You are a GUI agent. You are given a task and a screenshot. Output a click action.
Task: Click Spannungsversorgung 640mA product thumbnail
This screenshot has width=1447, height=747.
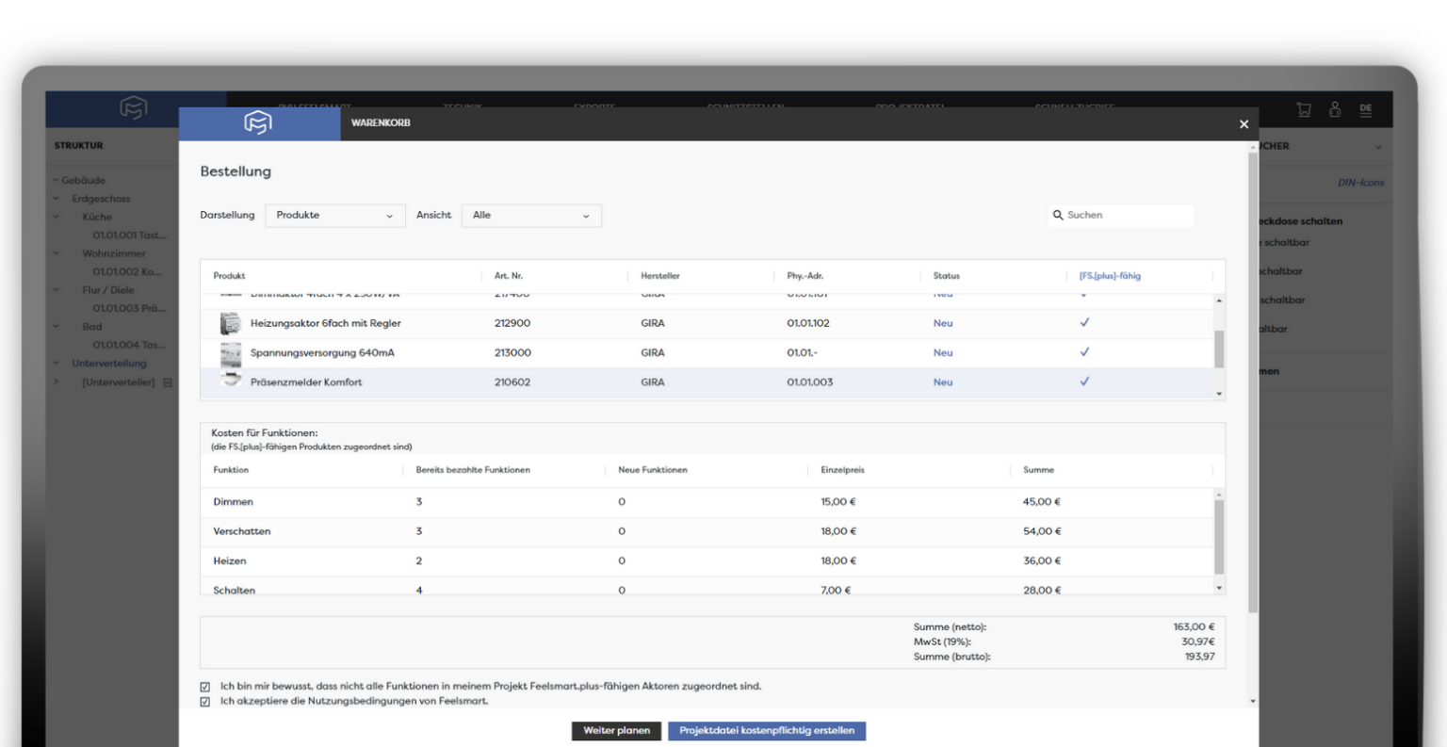coord(231,353)
